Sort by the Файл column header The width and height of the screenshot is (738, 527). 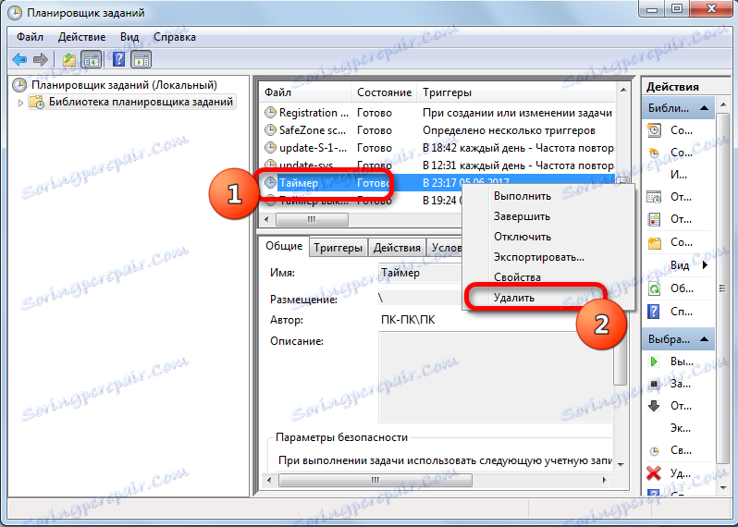pyautogui.click(x=305, y=92)
